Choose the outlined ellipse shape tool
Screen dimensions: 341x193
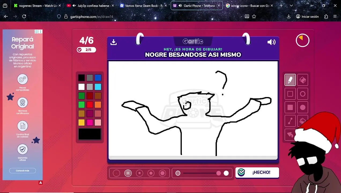pos(303,94)
